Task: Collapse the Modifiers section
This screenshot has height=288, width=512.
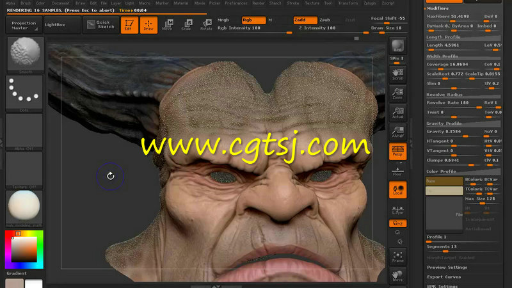Action: [x=438, y=8]
